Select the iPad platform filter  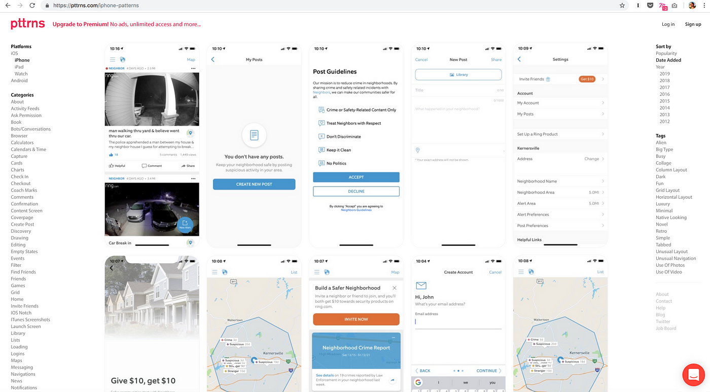point(19,67)
